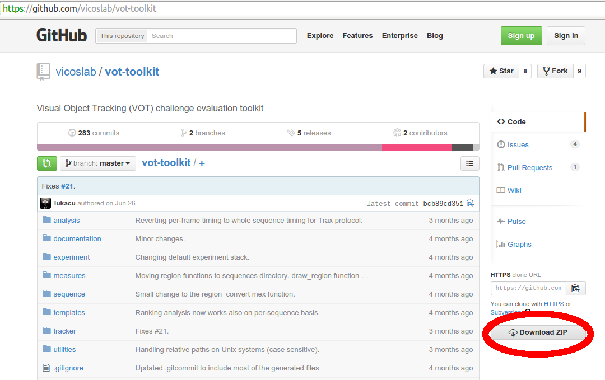Click the commit hash bcb89cd351
This screenshot has width=605, height=380.
coord(443,204)
